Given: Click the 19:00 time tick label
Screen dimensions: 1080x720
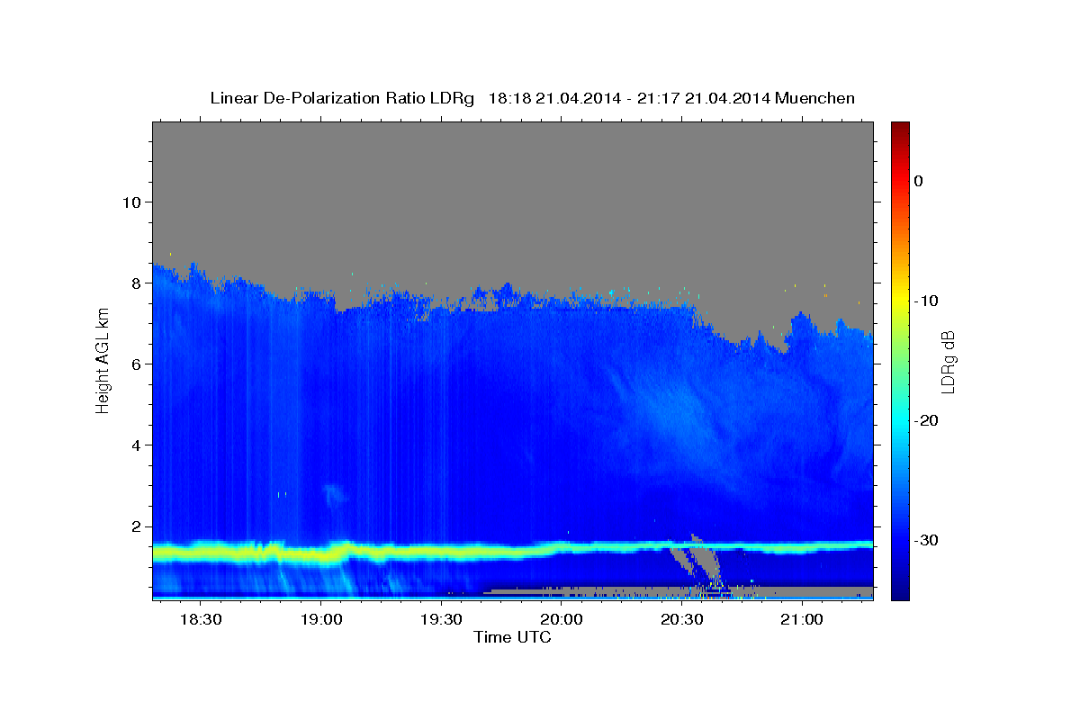Looking at the screenshot, I should [x=320, y=620].
